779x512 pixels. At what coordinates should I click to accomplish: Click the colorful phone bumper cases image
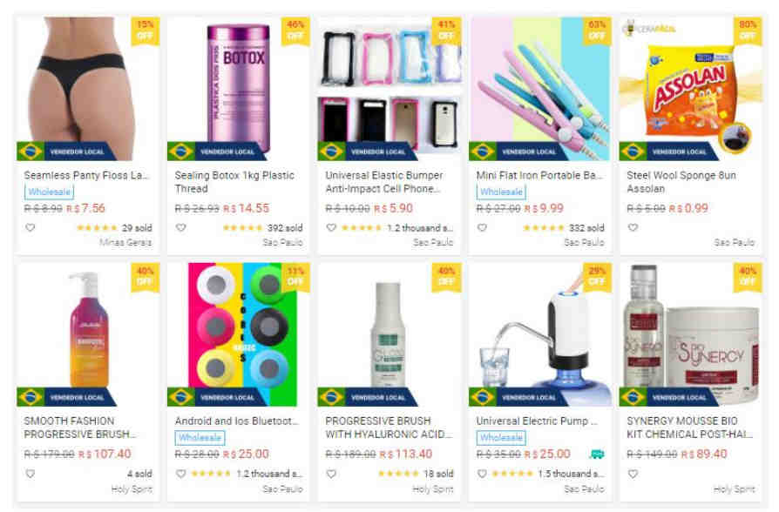[x=389, y=89]
